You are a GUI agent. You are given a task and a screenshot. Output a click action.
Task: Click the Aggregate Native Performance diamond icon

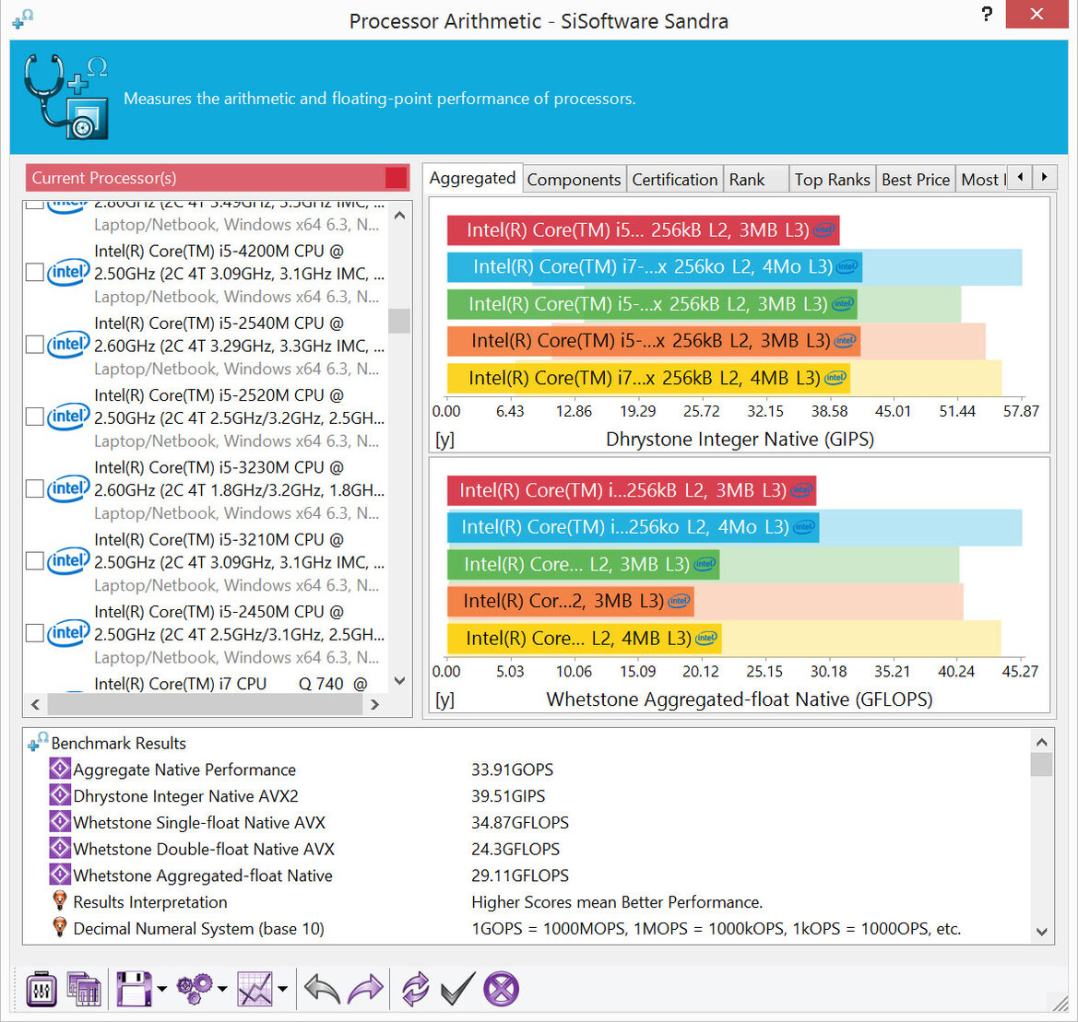[60, 769]
